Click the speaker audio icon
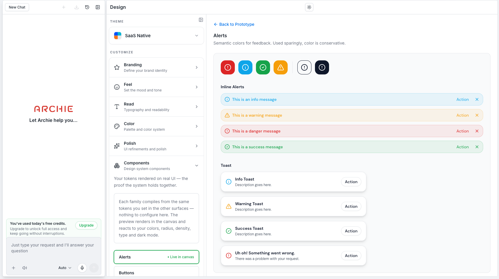Viewport: 499px width, 279px height. (x=25, y=268)
